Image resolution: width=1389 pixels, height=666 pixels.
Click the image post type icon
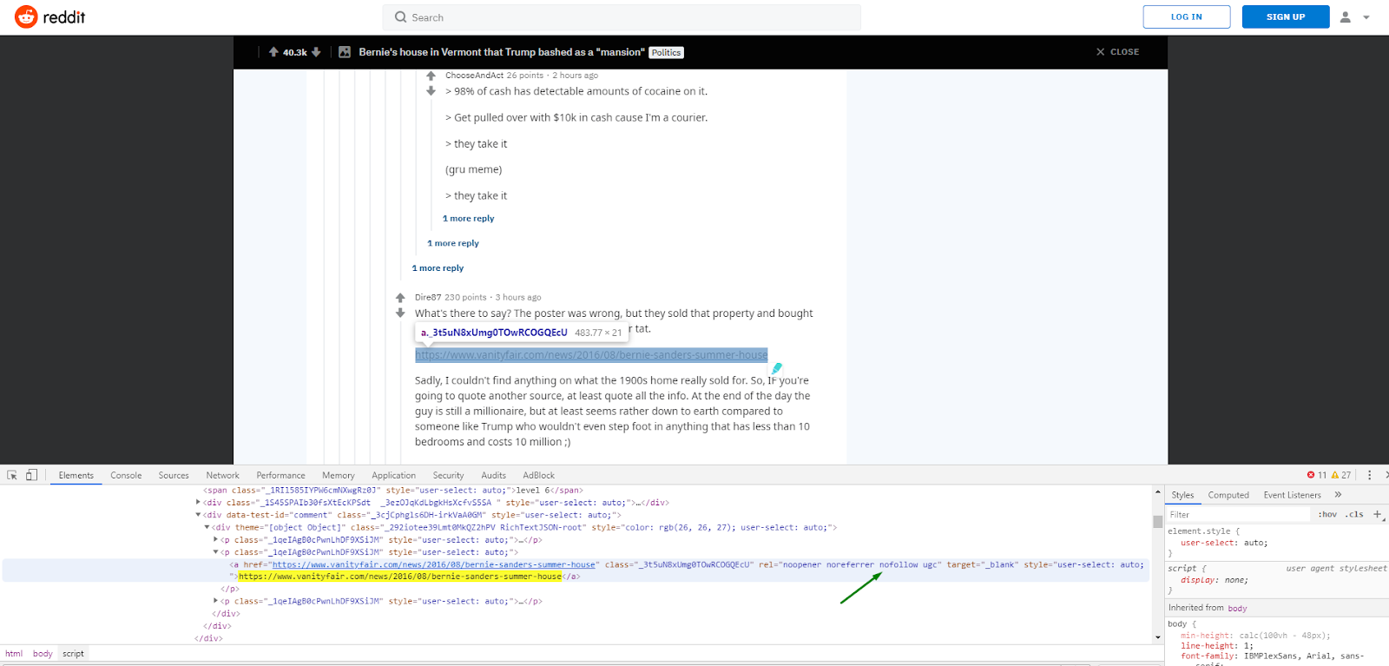pos(345,52)
